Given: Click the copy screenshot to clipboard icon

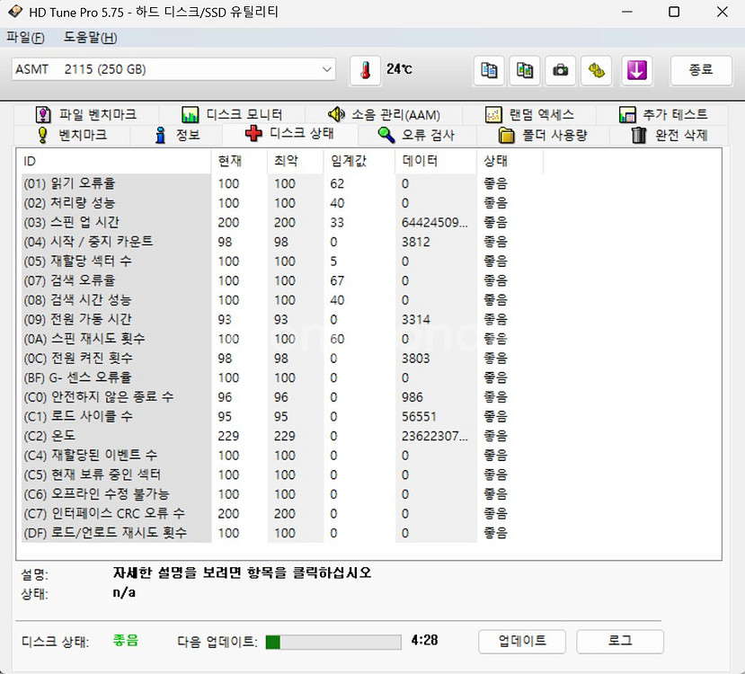Looking at the screenshot, I should 525,70.
